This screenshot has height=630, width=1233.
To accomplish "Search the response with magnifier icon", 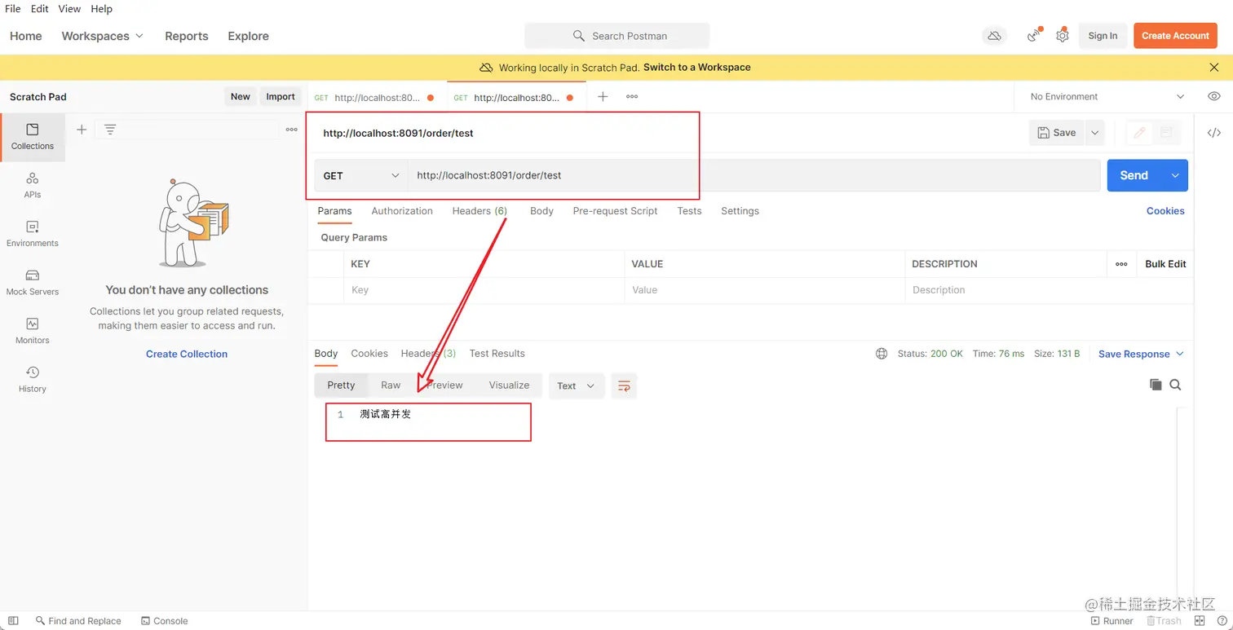I will (1175, 385).
